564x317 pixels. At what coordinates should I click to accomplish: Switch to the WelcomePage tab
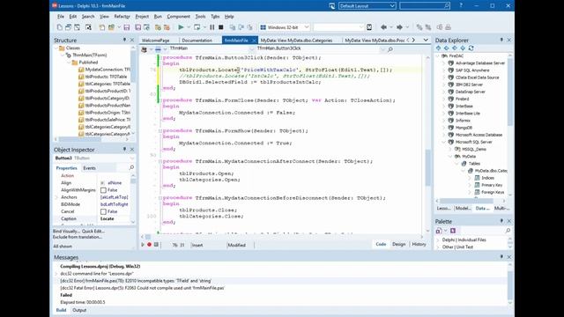tap(155, 41)
